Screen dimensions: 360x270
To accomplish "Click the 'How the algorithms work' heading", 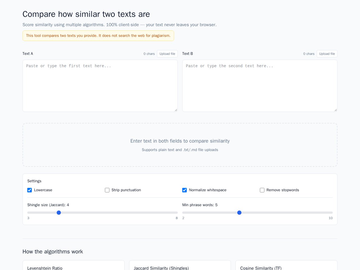I will tap(53, 252).
